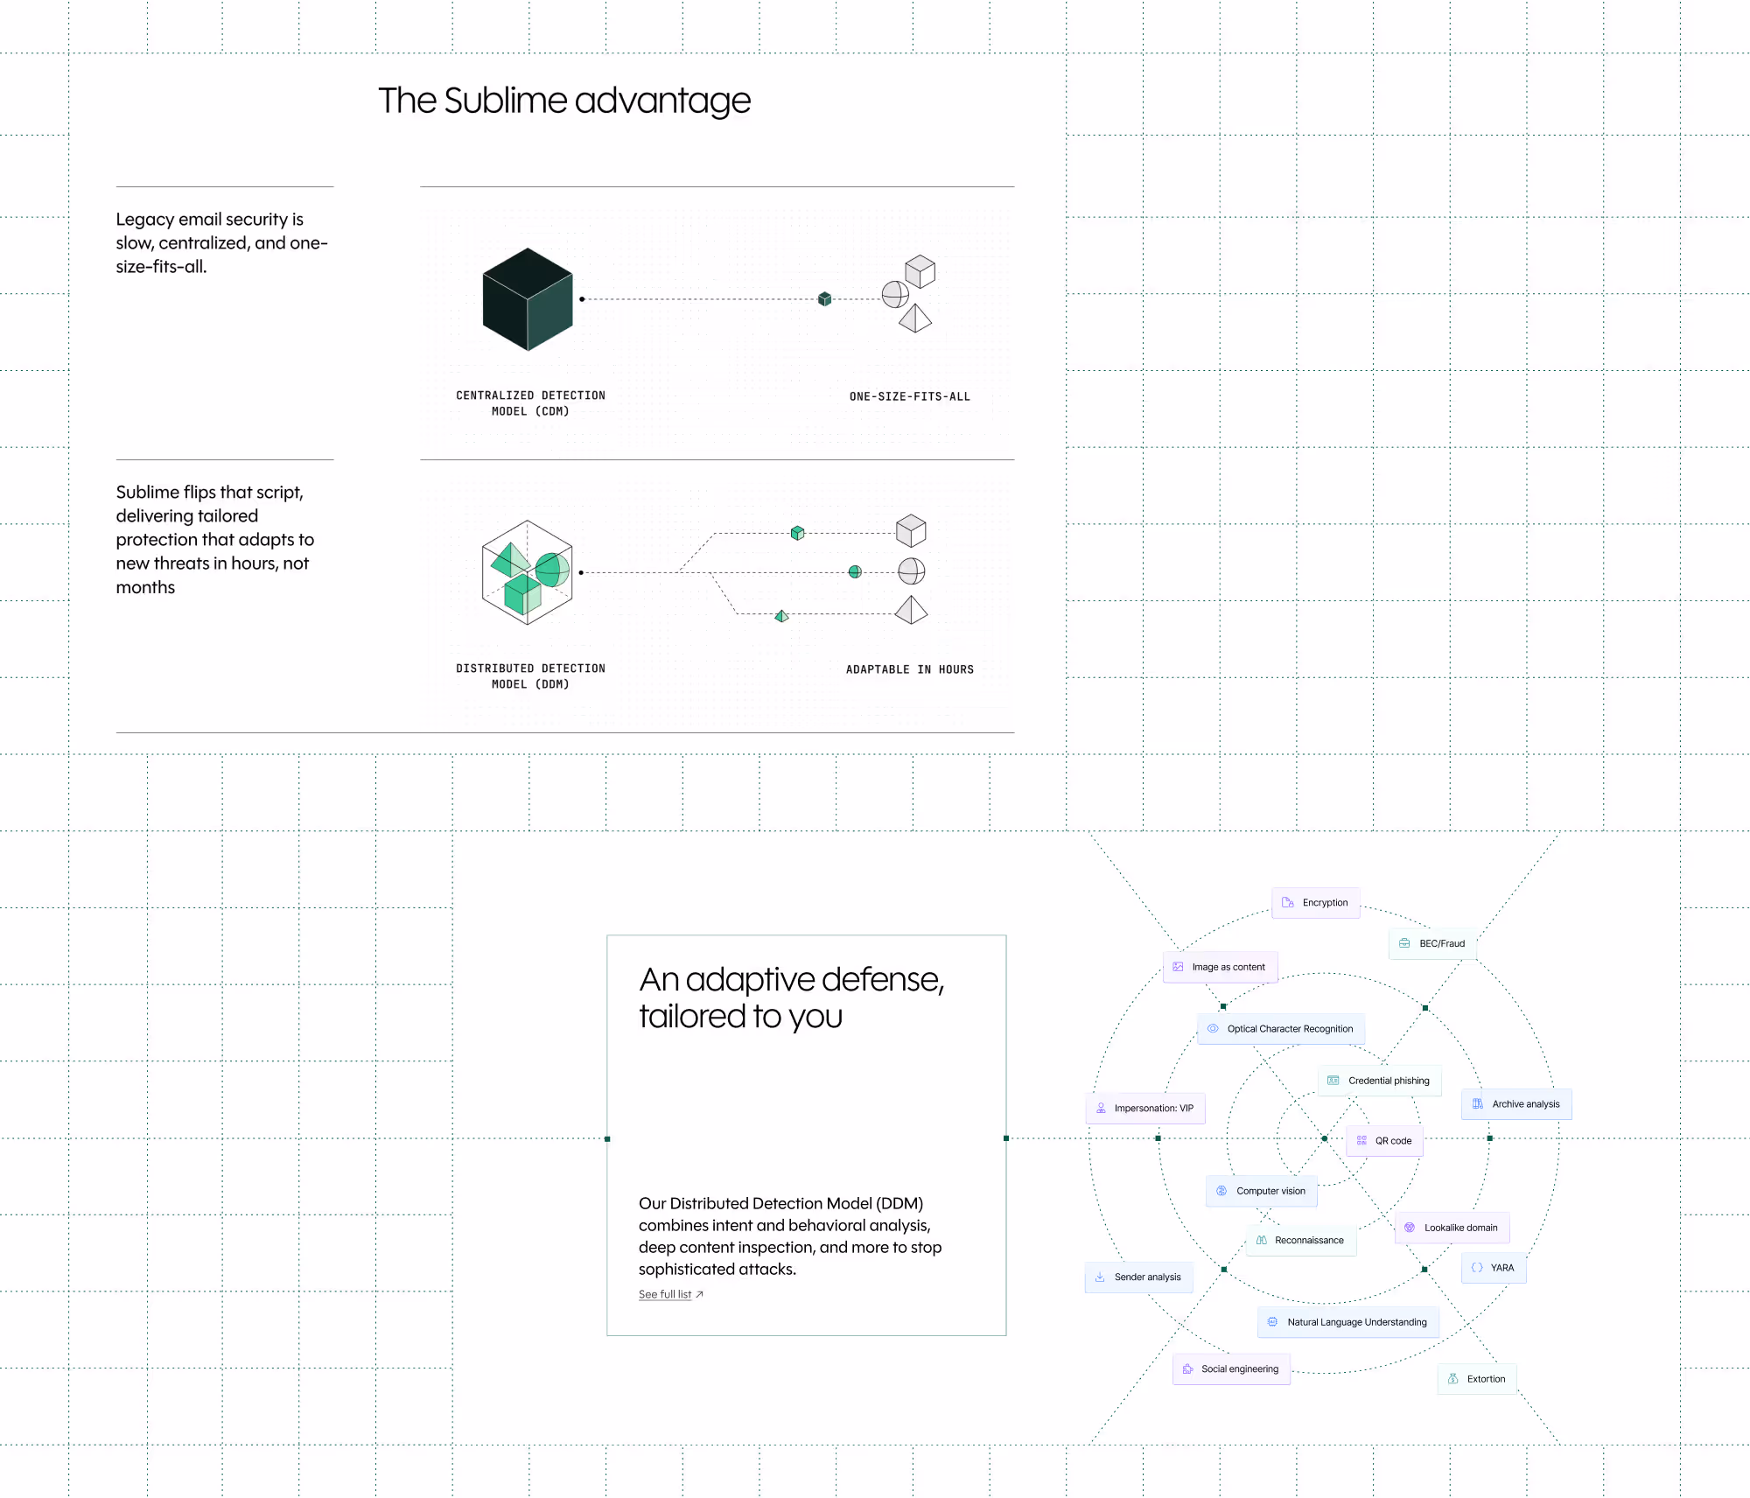Viewport: 1750px width, 1498px height.
Task: Click the Natural Language Understanding tag
Action: [x=1347, y=1322]
